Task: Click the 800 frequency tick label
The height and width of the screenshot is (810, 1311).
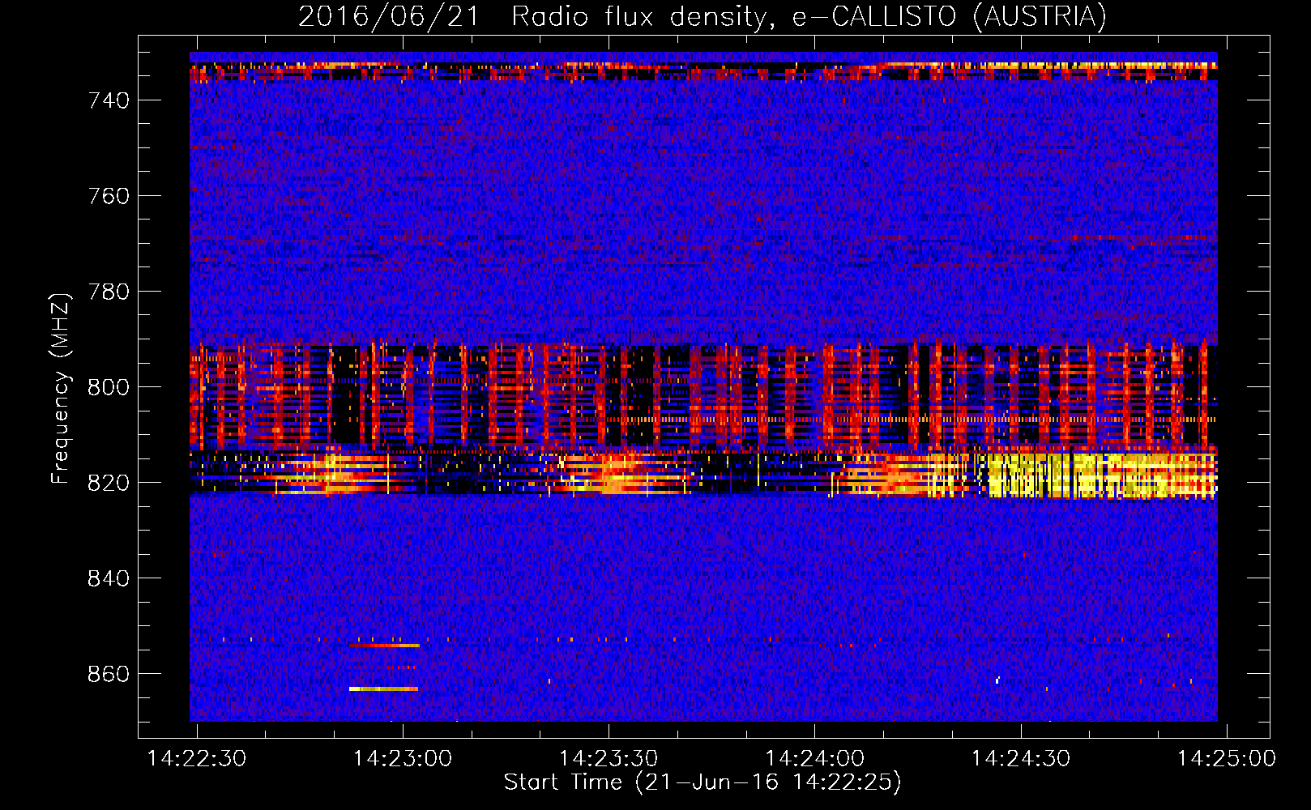Action: tap(109, 387)
